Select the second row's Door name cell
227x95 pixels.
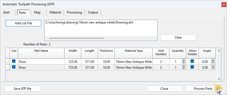(x=41, y=67)
